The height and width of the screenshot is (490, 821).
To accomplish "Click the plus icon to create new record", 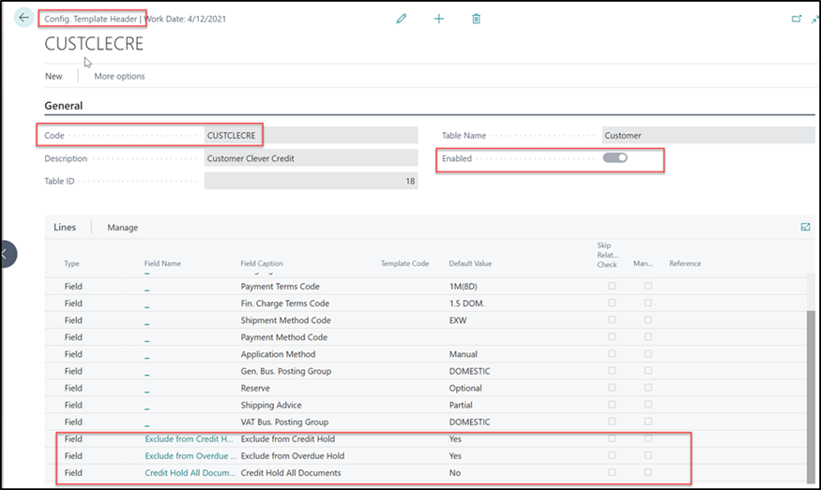I will pos(439,19).
